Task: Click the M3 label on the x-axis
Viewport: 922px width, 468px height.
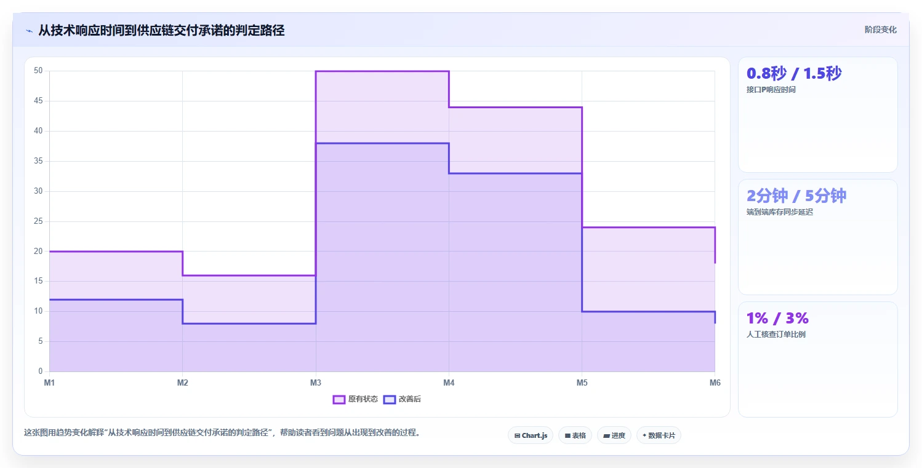Action: [316, 383]
